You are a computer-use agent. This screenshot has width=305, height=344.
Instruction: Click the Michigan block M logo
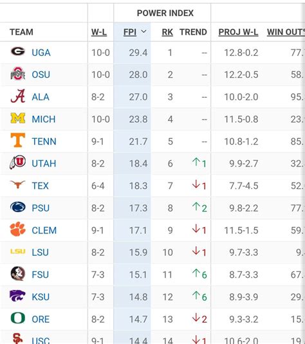pyautogui.click(x=18, y=118)
